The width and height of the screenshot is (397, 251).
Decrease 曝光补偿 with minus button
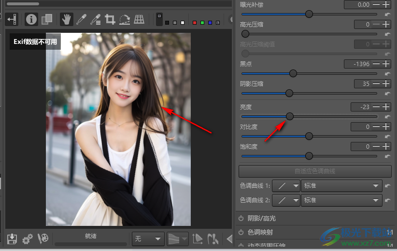tap(376, 4)
